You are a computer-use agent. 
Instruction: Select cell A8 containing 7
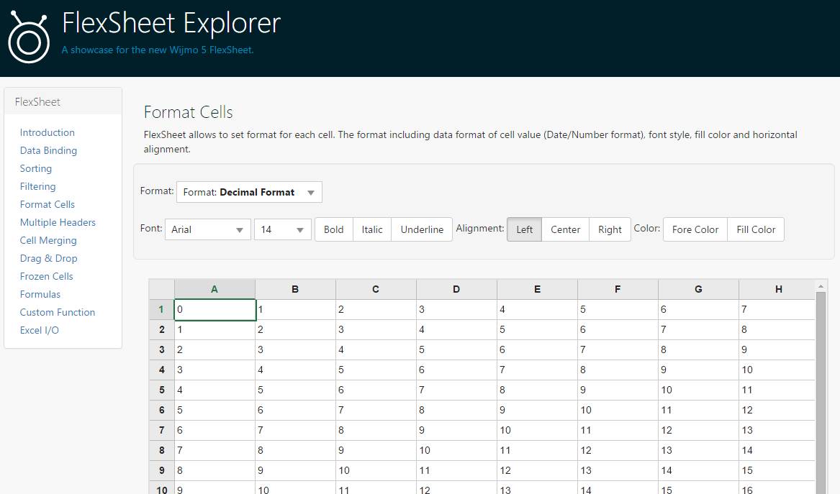tap(214, 451)
